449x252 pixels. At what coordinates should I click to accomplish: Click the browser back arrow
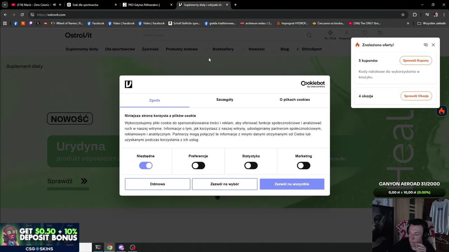tap(5, 15)
